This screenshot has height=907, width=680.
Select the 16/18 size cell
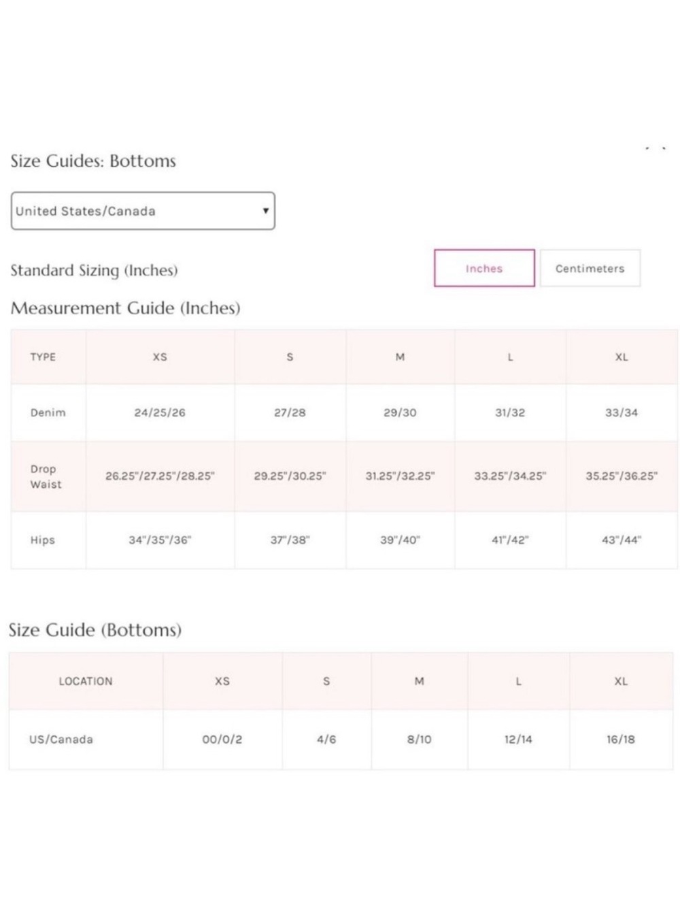click(621, 740)
